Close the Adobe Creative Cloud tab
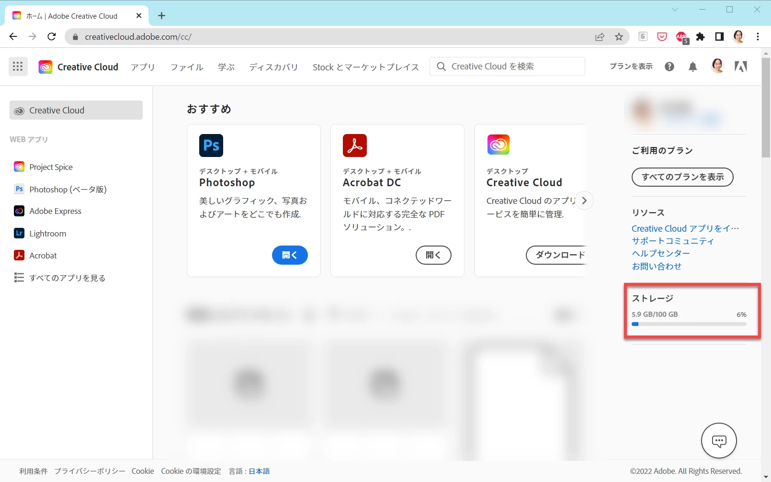The image size is (771, 482). tap(139, 16)
